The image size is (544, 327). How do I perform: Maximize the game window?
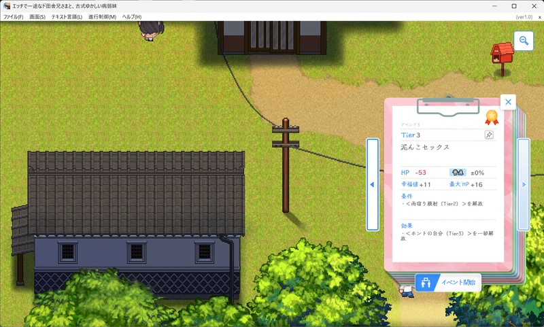pos(514,5)
